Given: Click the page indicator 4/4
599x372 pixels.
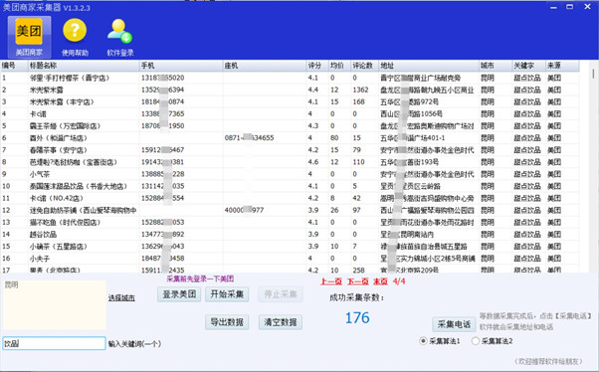Looking at the screenshot, I should pyautogui.click(x=399, y=281).
